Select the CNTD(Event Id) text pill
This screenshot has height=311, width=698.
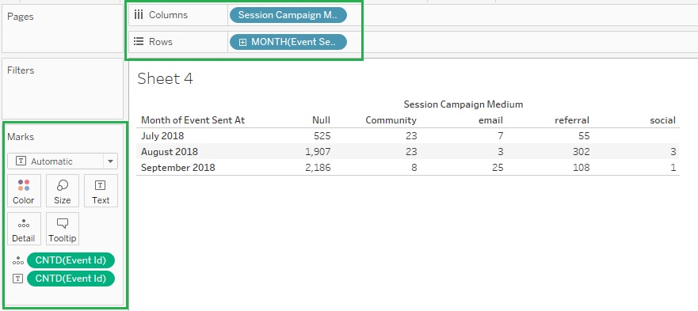71,279
